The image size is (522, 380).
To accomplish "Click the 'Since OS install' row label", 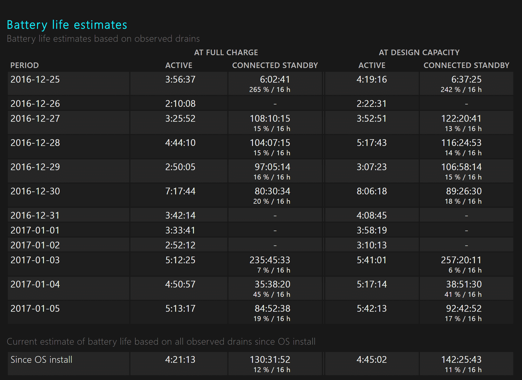I will [41, 360].
